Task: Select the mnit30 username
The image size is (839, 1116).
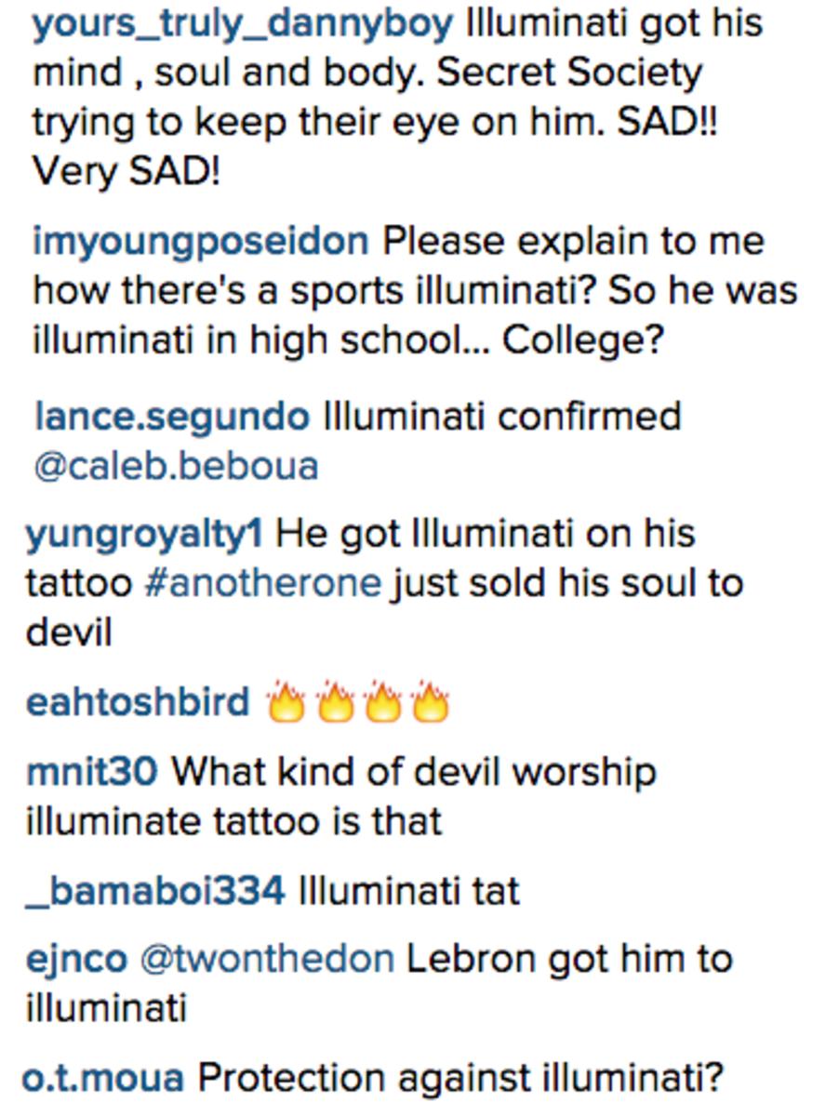Action: click(x=93, y=772)
